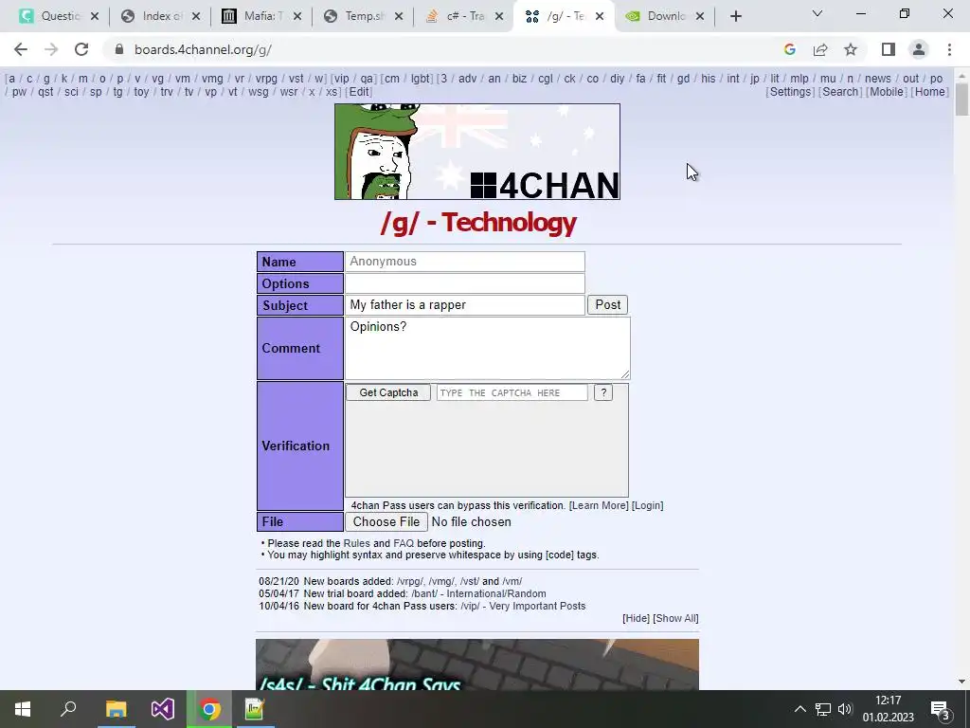
Task: Open the /vip/ - Very Important Posts link
Action: [523, 606]
